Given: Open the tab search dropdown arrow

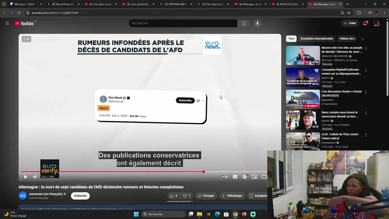Looking at the screenshot, I should pyautogui.click(x=4, y=4).
